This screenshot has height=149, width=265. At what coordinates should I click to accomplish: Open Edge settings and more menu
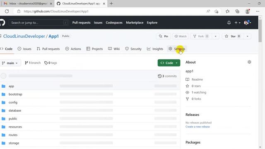point(258,11)
